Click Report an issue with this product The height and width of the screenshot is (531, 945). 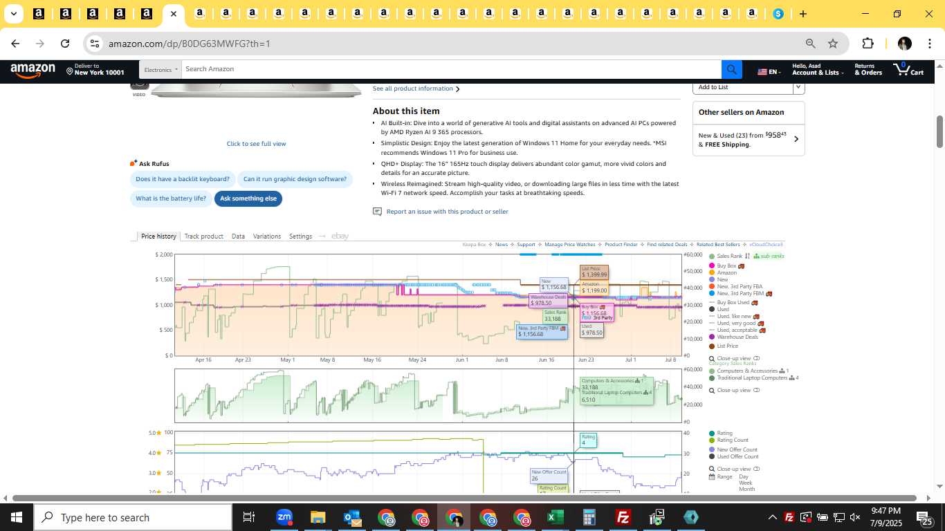click(447, 212)
